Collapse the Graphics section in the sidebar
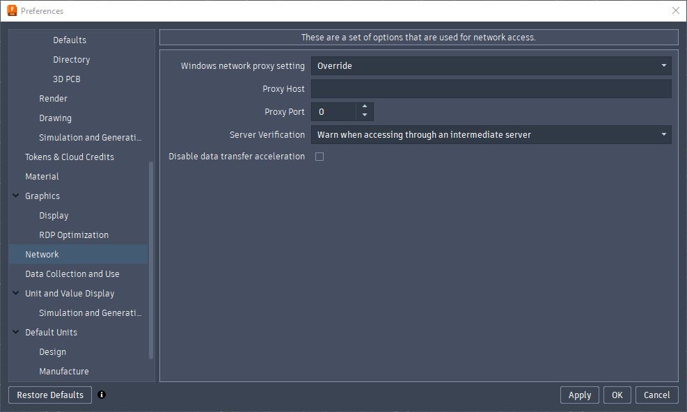This screenshot has width=687, height=412. pyautogui.click(x=15, y=196)
